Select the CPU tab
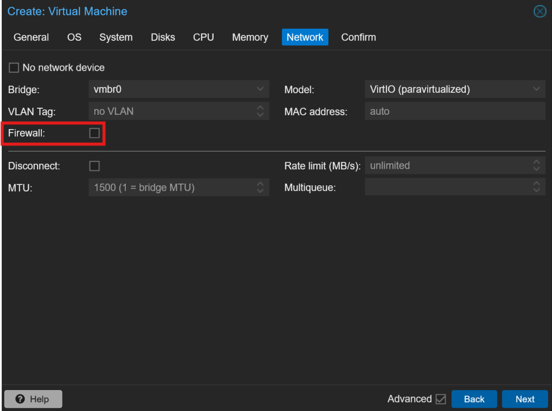The width and height of the screenshot is (552, 411). click(204, 38)
